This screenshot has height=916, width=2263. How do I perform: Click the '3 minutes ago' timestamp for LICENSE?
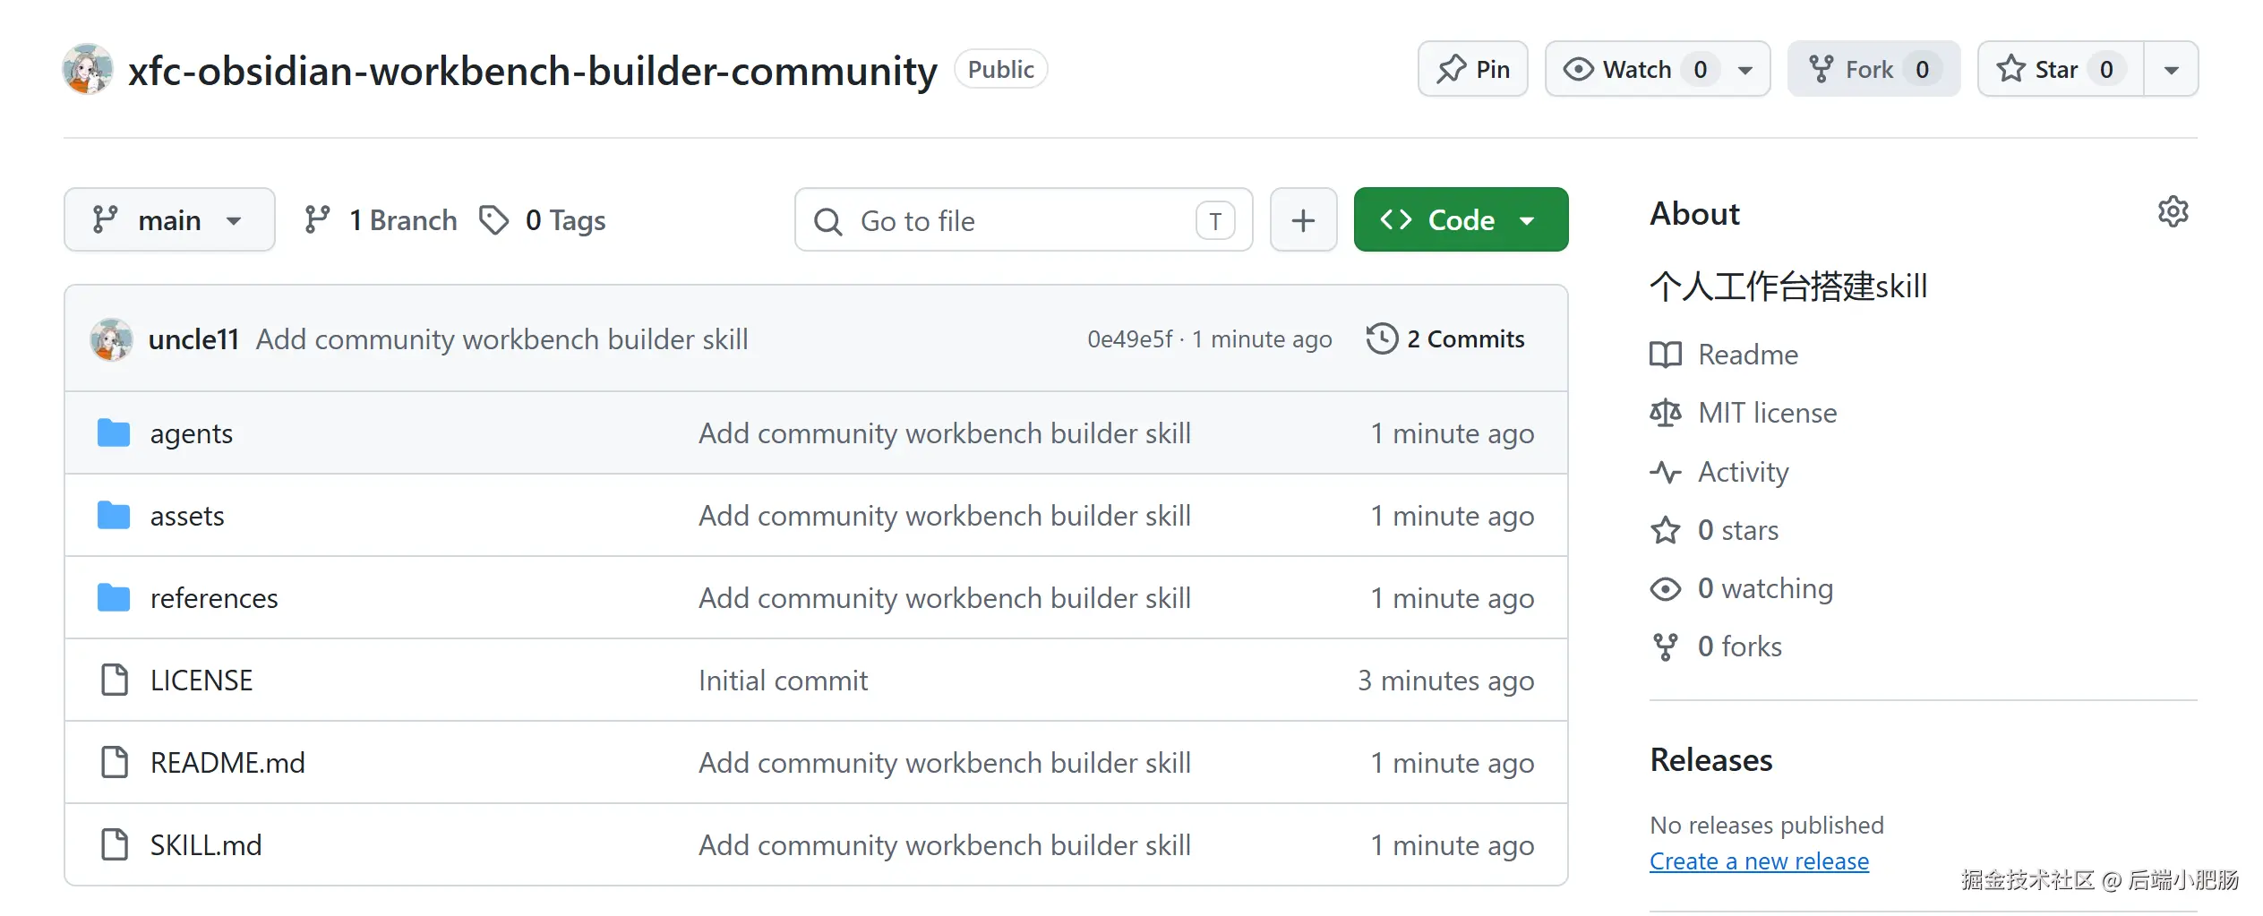pyautogui.click(x=1446, y=681)
